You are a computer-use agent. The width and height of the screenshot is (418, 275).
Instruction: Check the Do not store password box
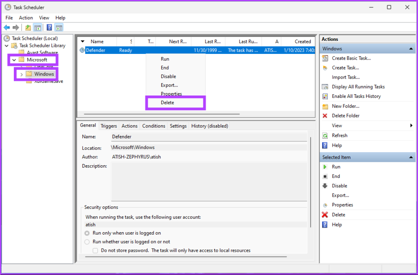[96, 251]
